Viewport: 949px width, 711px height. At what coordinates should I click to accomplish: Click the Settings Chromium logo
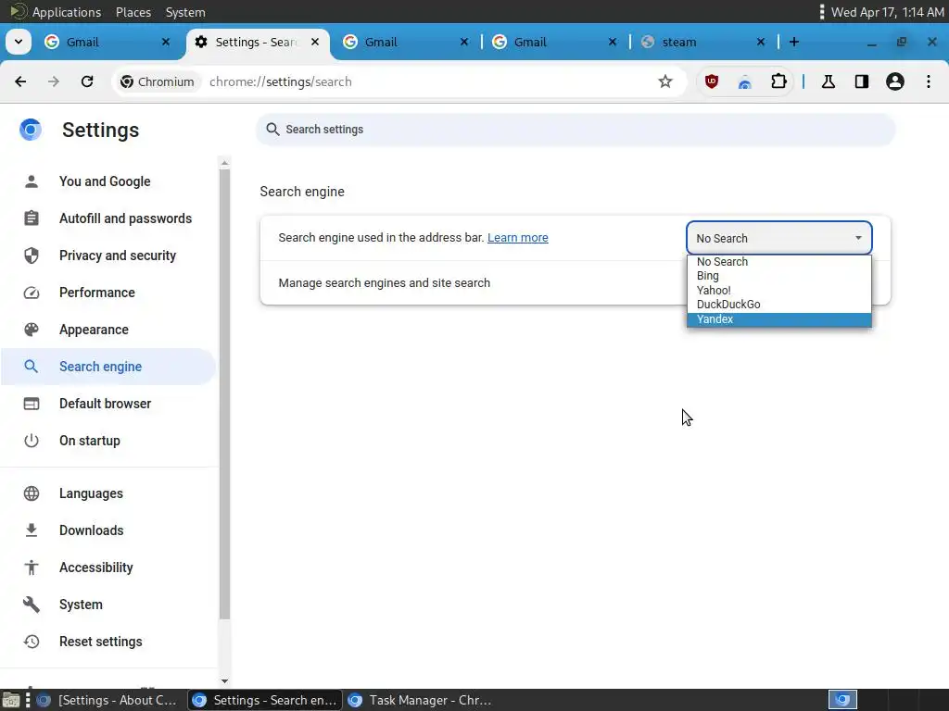31,130
